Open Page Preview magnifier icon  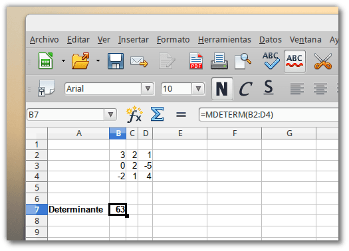[x=243, y=61]
